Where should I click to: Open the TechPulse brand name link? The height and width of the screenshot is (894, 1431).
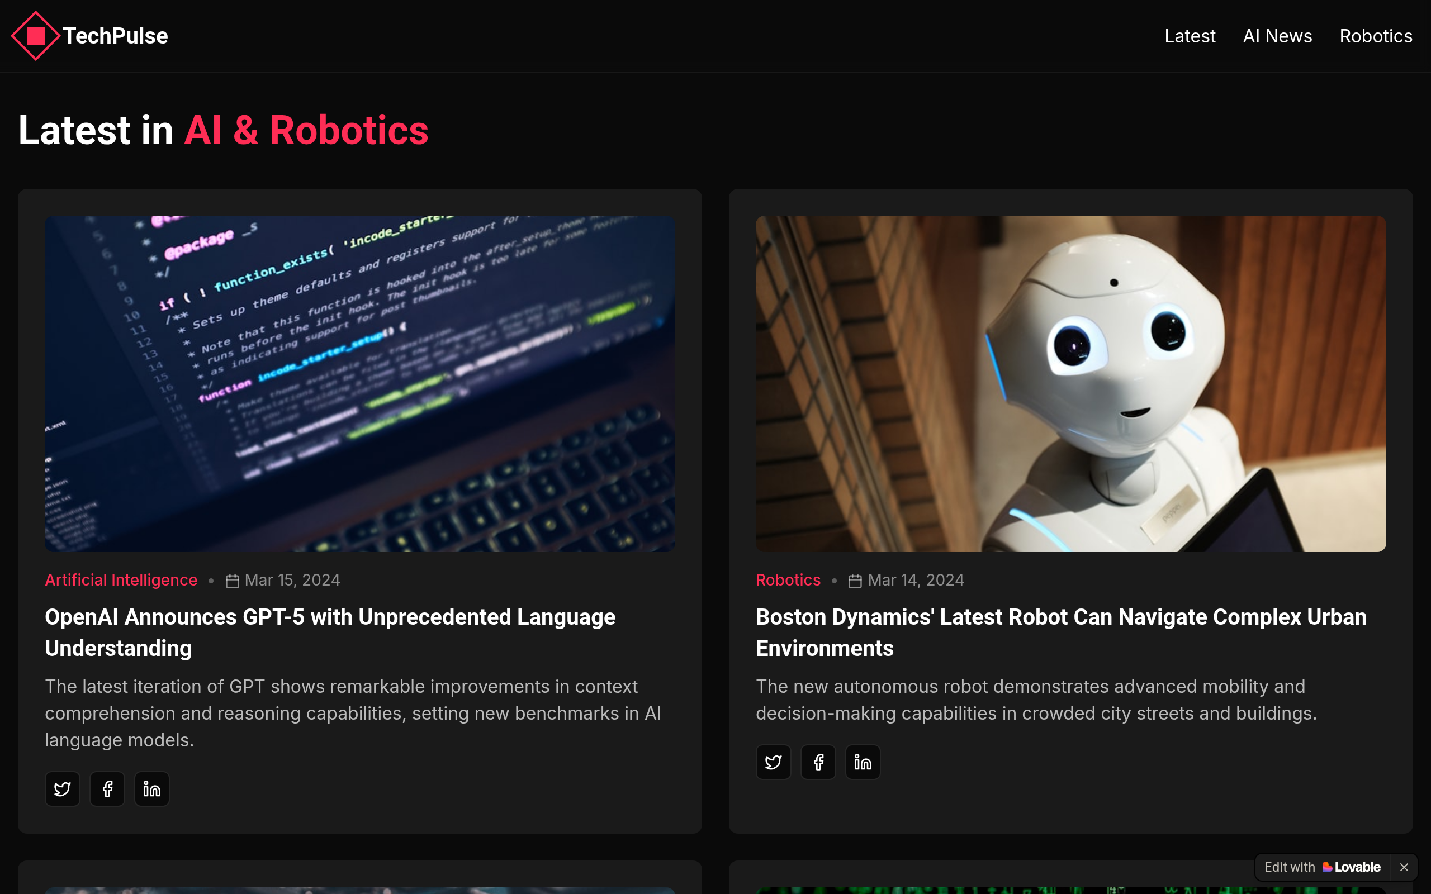tap(115, 36)
